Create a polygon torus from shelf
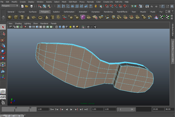 [x=40, y=17]
